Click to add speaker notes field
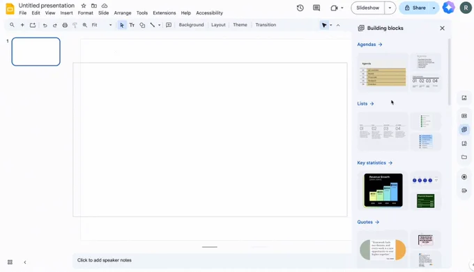Viewport: 474px width, 272px height. coord(212,260)
